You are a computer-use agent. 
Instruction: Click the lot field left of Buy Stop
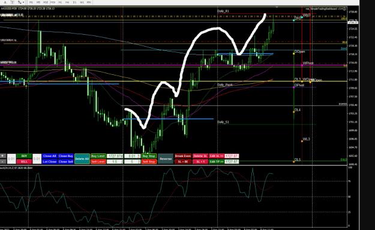[133, 156]
